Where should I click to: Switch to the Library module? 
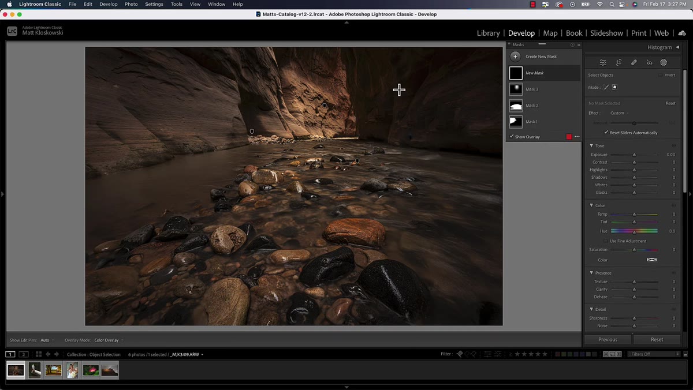(x=488, y=33)
